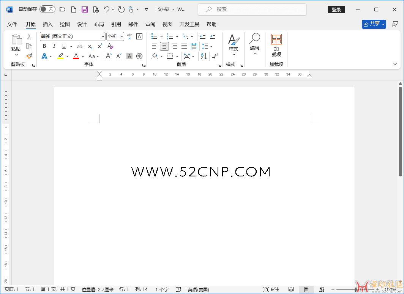Click the zoom slider in status bar
Image resolution: width=404 pixels, height=294 pixels.
tap(355, 289)
